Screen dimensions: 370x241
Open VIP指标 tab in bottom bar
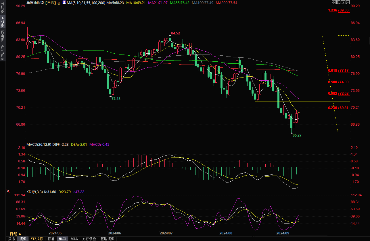37,239
